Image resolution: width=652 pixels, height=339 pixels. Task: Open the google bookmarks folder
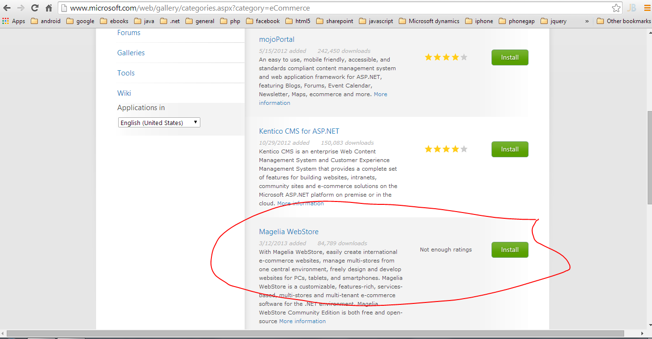(80, 21)
